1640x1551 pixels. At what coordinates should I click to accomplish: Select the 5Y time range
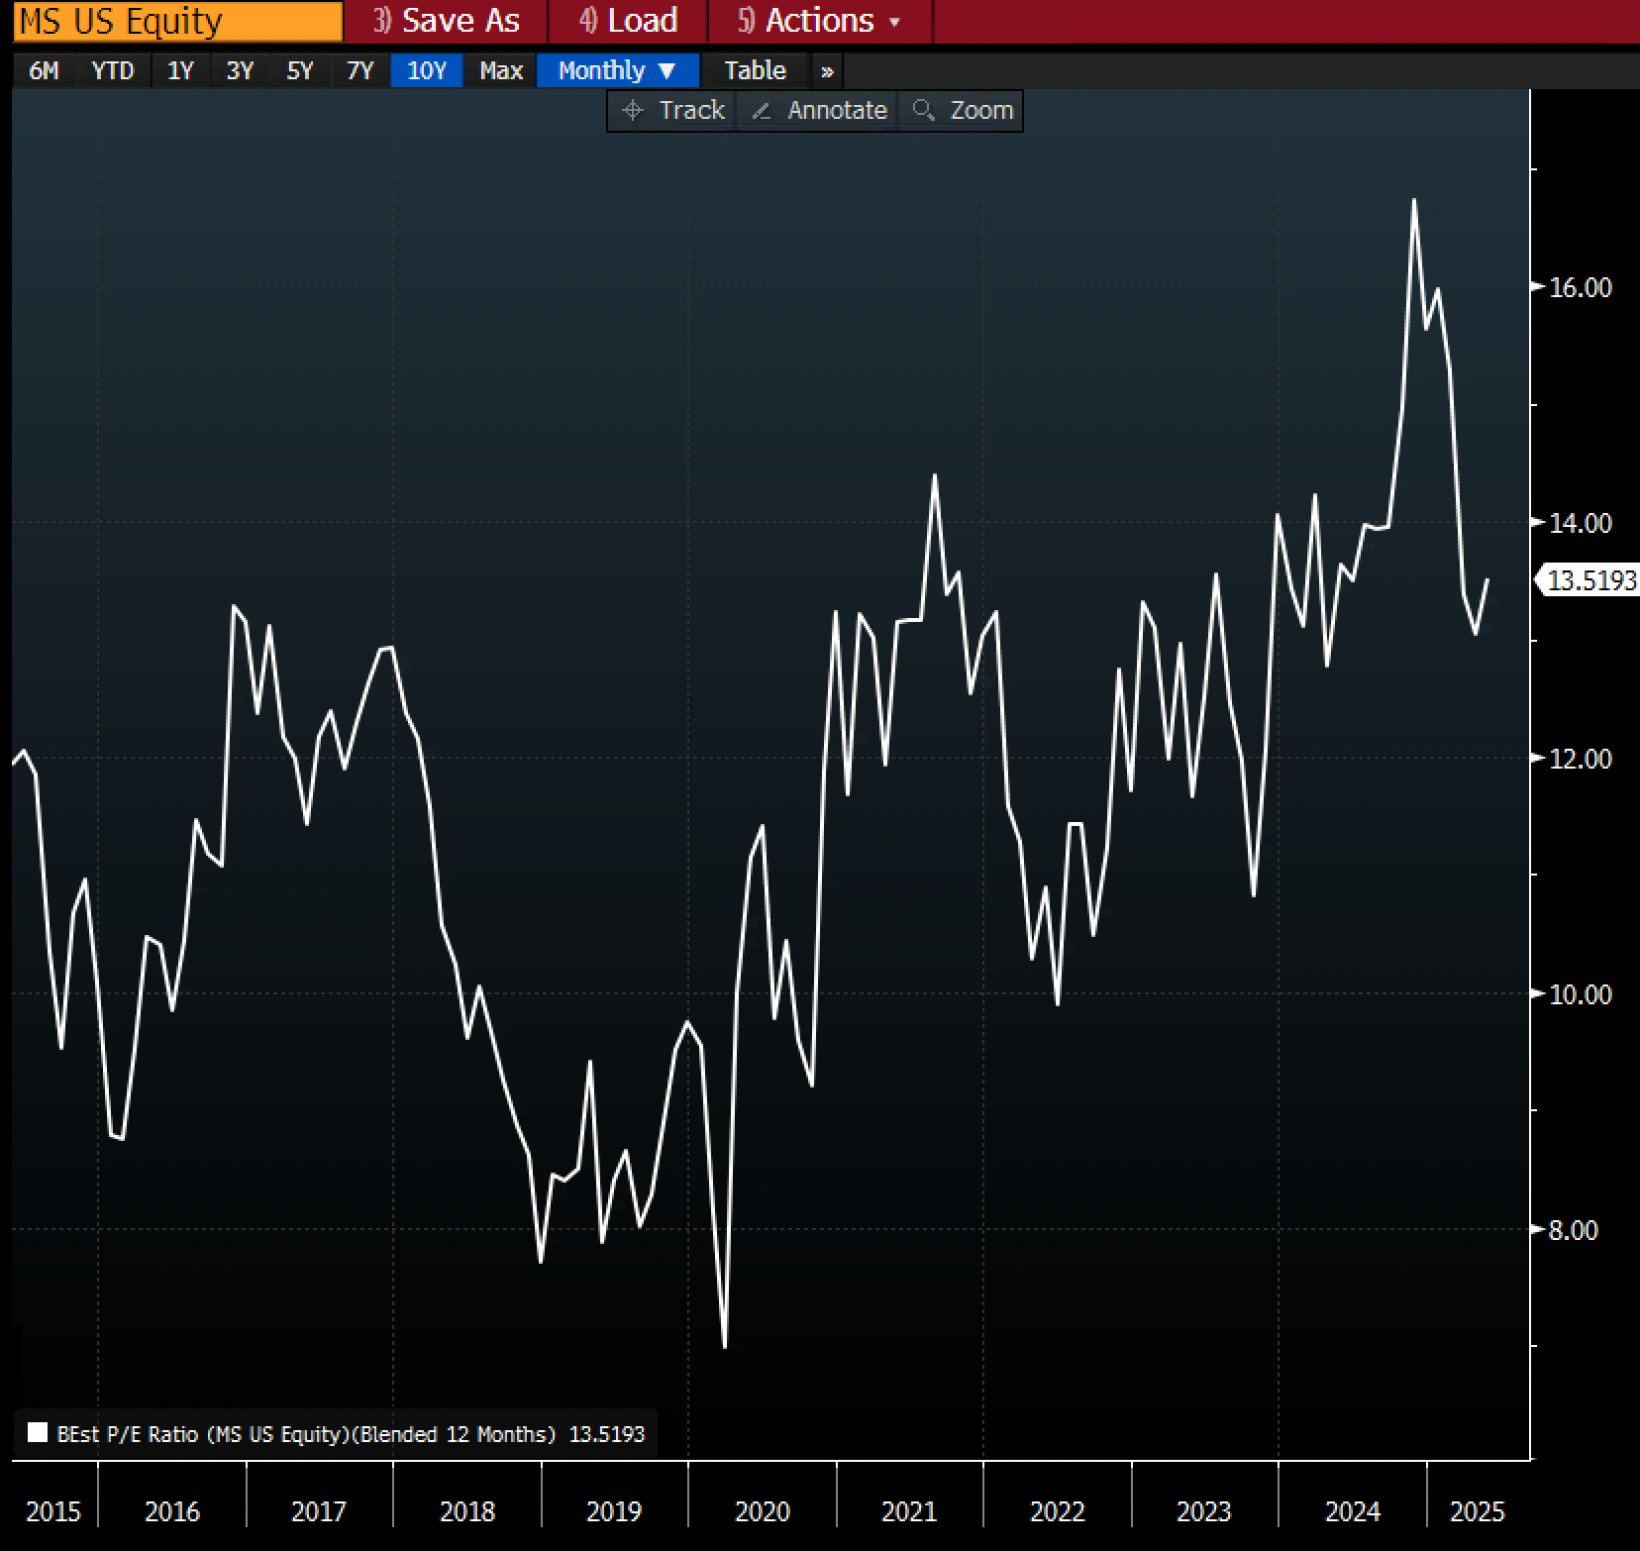(299, 70)
